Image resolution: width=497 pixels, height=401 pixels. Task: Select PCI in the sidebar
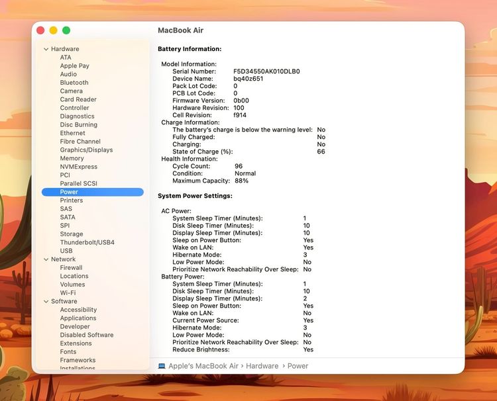65,175
